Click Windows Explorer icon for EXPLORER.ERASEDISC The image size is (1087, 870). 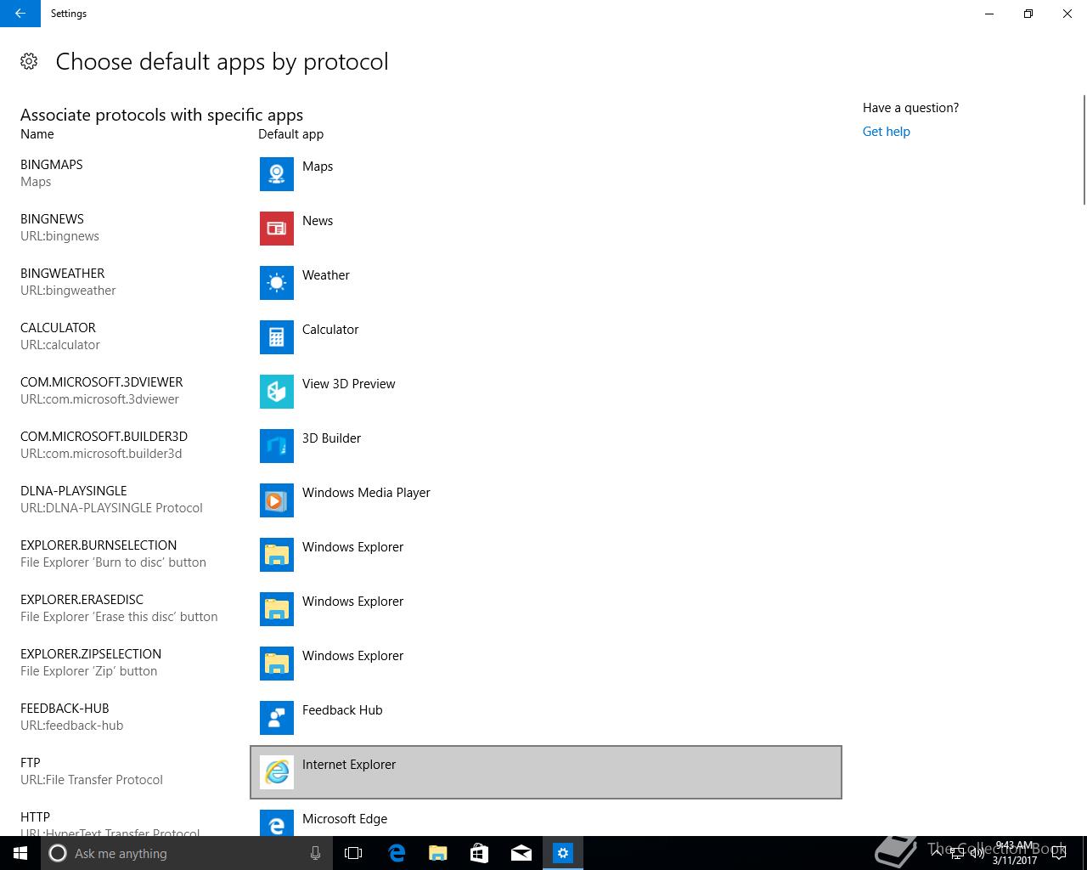277,609
